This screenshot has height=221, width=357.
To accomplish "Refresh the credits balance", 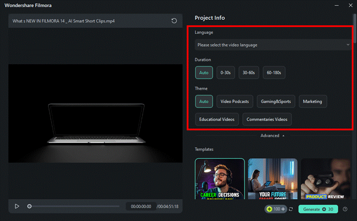I will point(291,209).
